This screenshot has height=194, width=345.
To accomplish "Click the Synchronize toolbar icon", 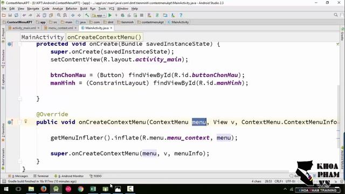I will 16,16.
